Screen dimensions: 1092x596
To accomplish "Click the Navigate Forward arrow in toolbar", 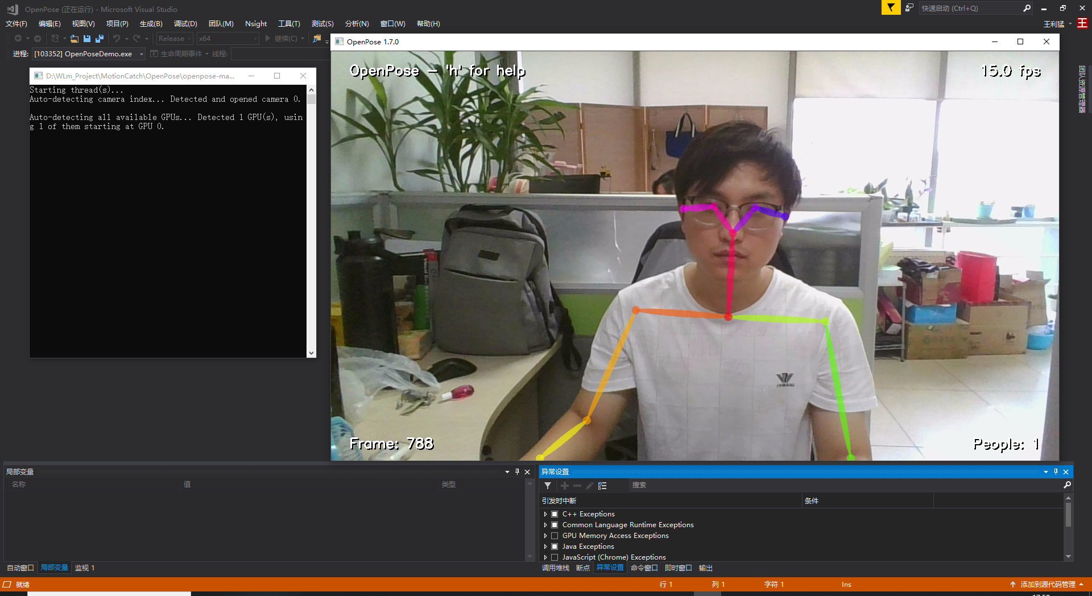I will coord(38,38).
